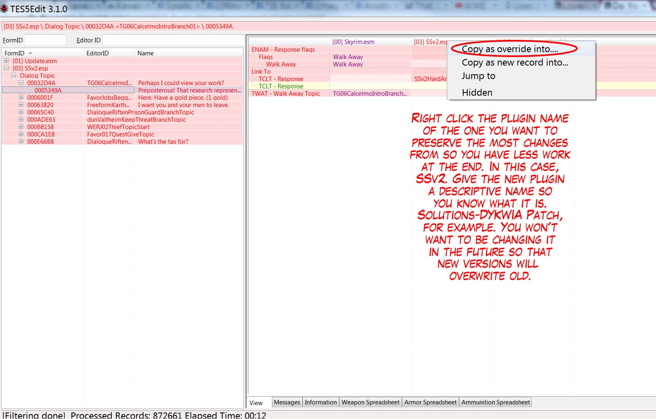
Task: Collapse the [03] SSv2.esp node
Action: (7, 68)
